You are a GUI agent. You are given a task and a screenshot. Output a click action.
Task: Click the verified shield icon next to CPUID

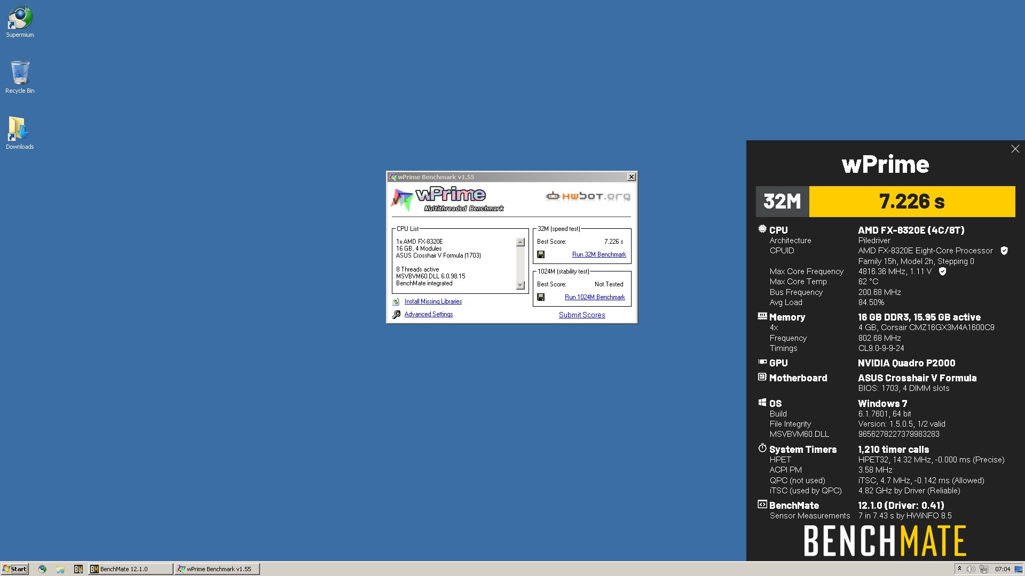[x=1004, y=251]
